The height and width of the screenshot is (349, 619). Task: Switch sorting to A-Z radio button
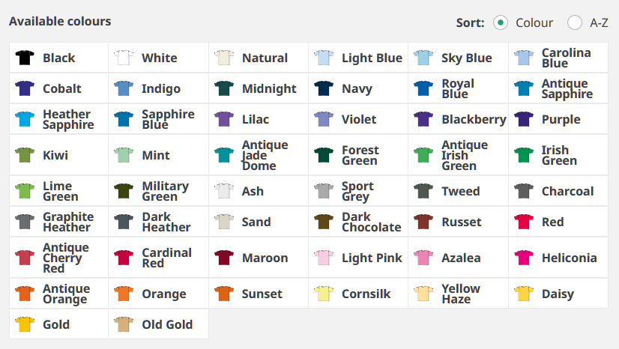pos(575,22)
